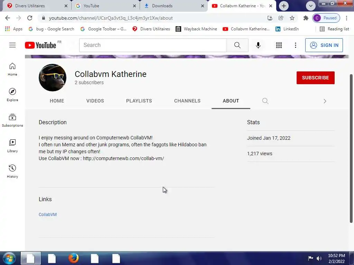Click the install app icon in address bar
The image size is (354, 265).
point(270,18)
